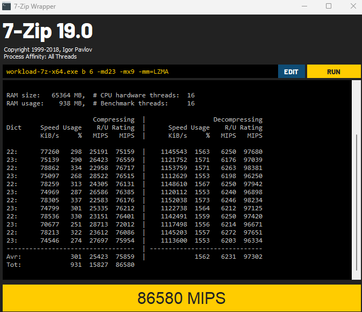Maximize the 7-Zip Wrapper window
Screen dimensions: 362x312
pyautogui.click(x=329, y=6)
